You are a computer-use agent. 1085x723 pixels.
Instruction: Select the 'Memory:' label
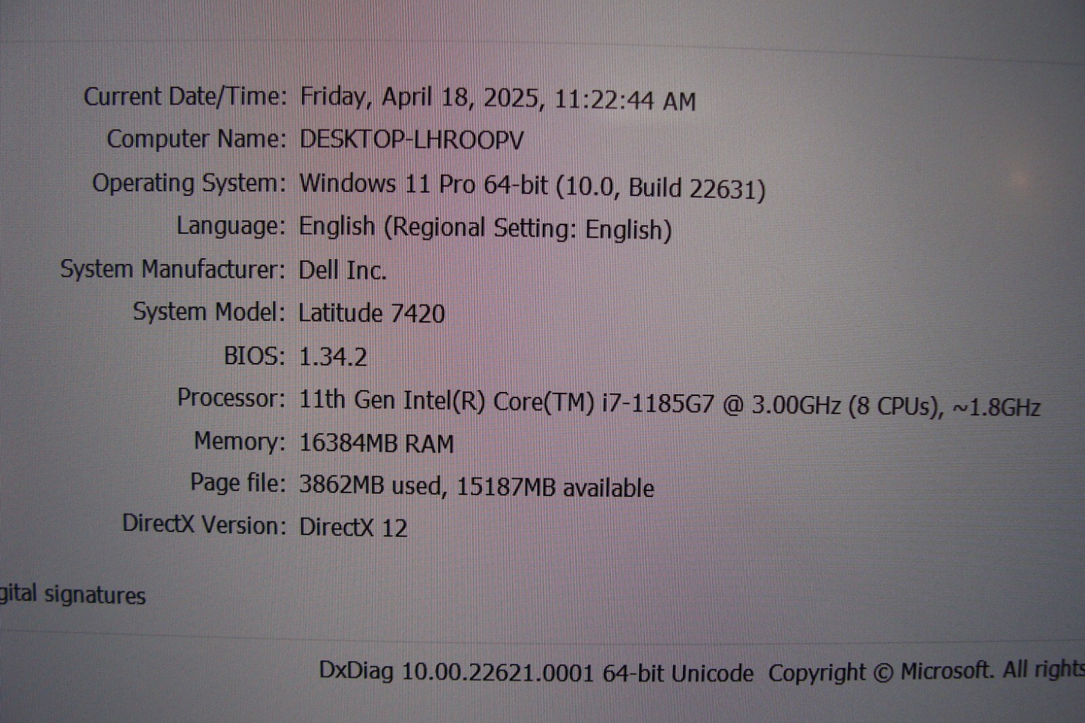click(241, 442)
